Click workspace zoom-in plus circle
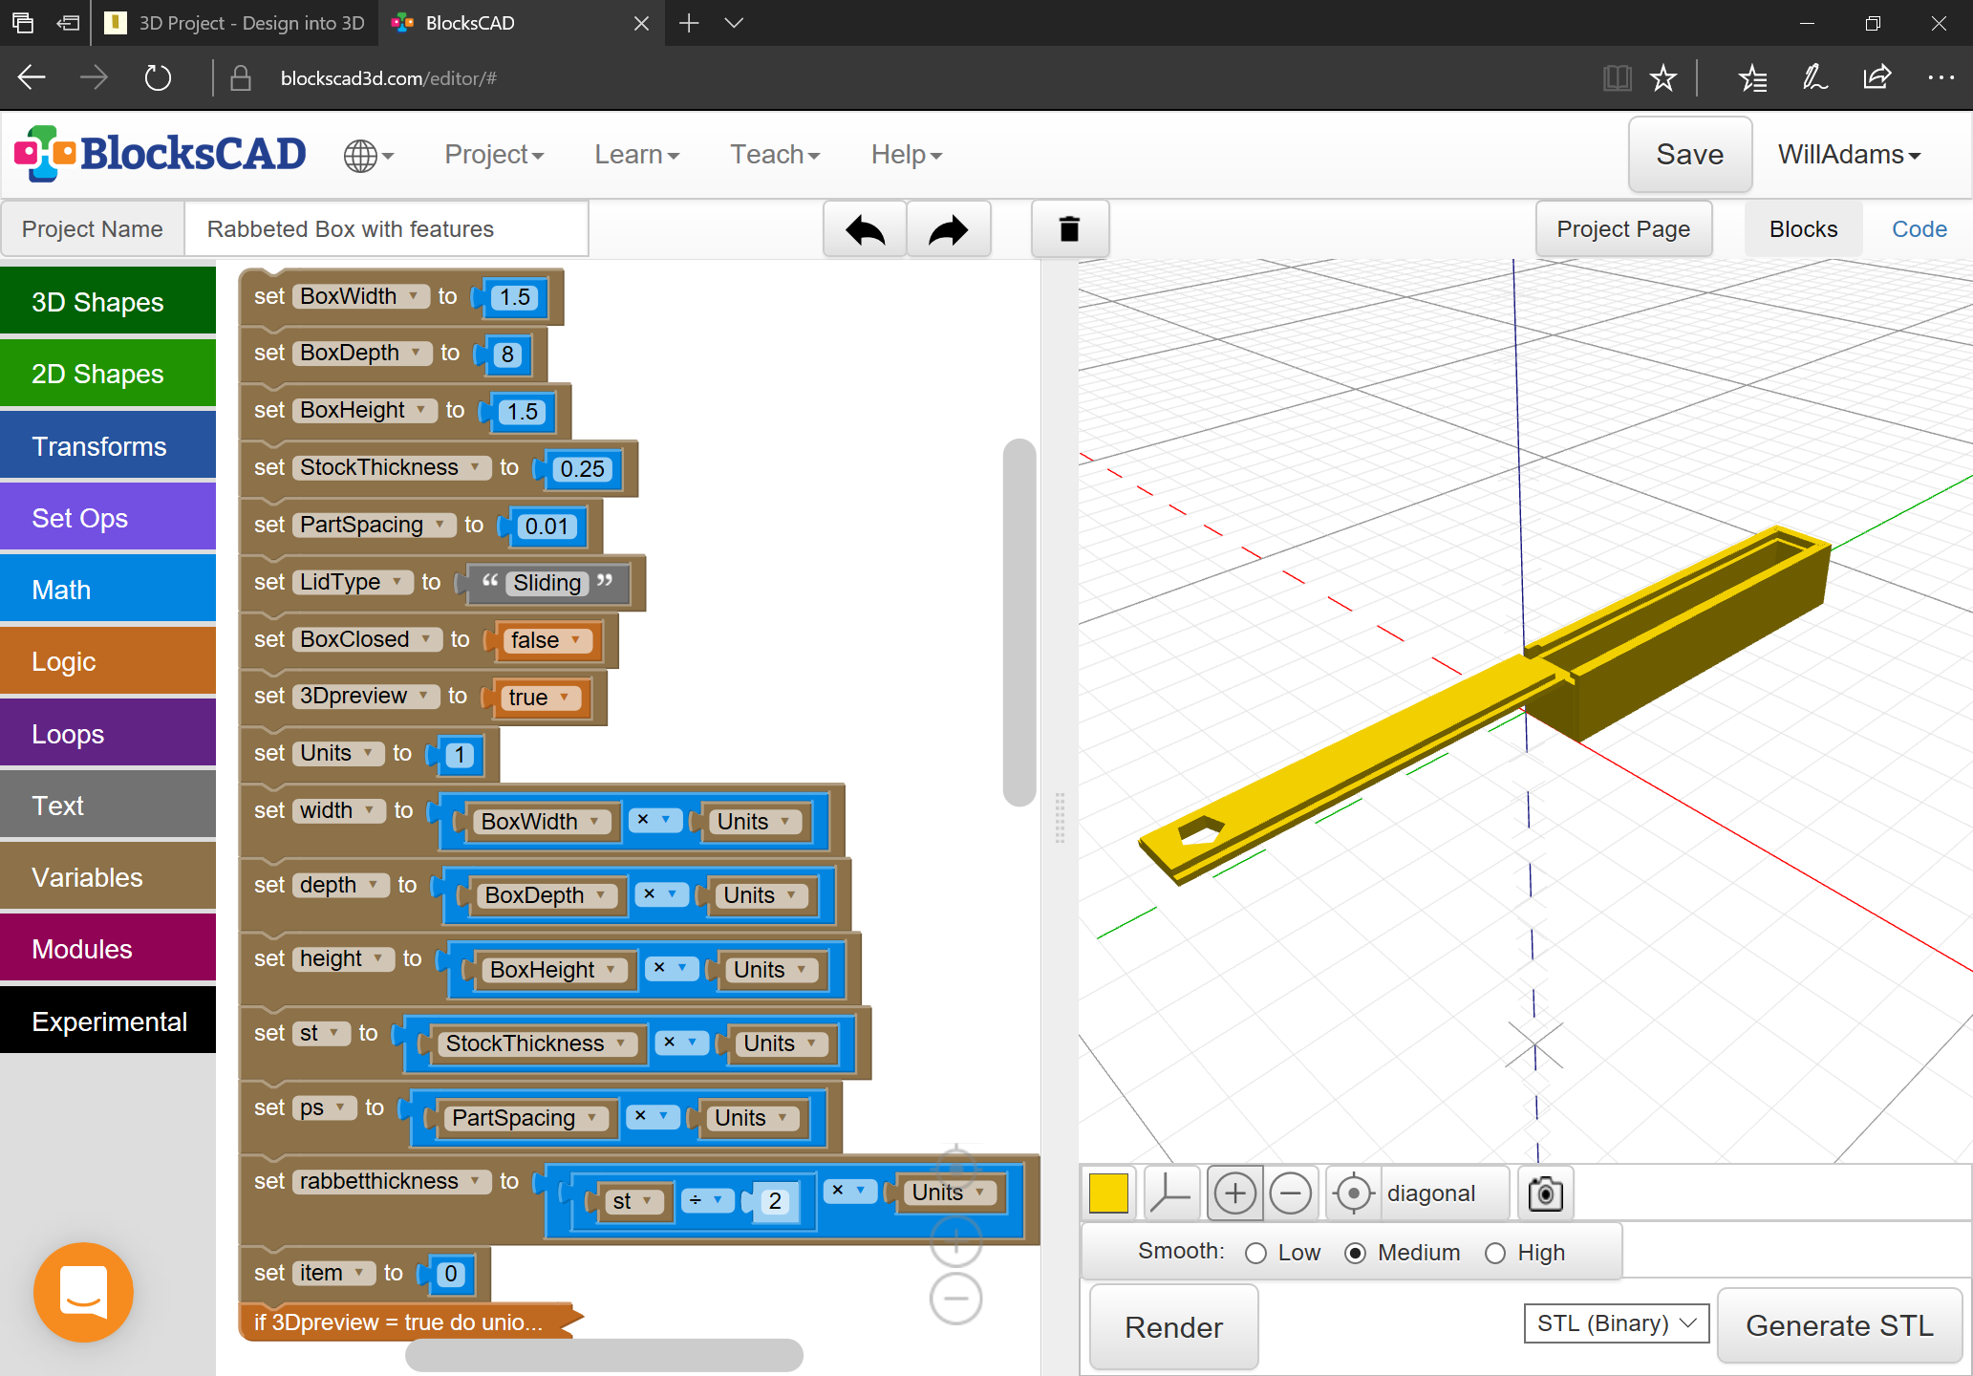This screenshot has height=1376, width=1973. pos(955,1241)
